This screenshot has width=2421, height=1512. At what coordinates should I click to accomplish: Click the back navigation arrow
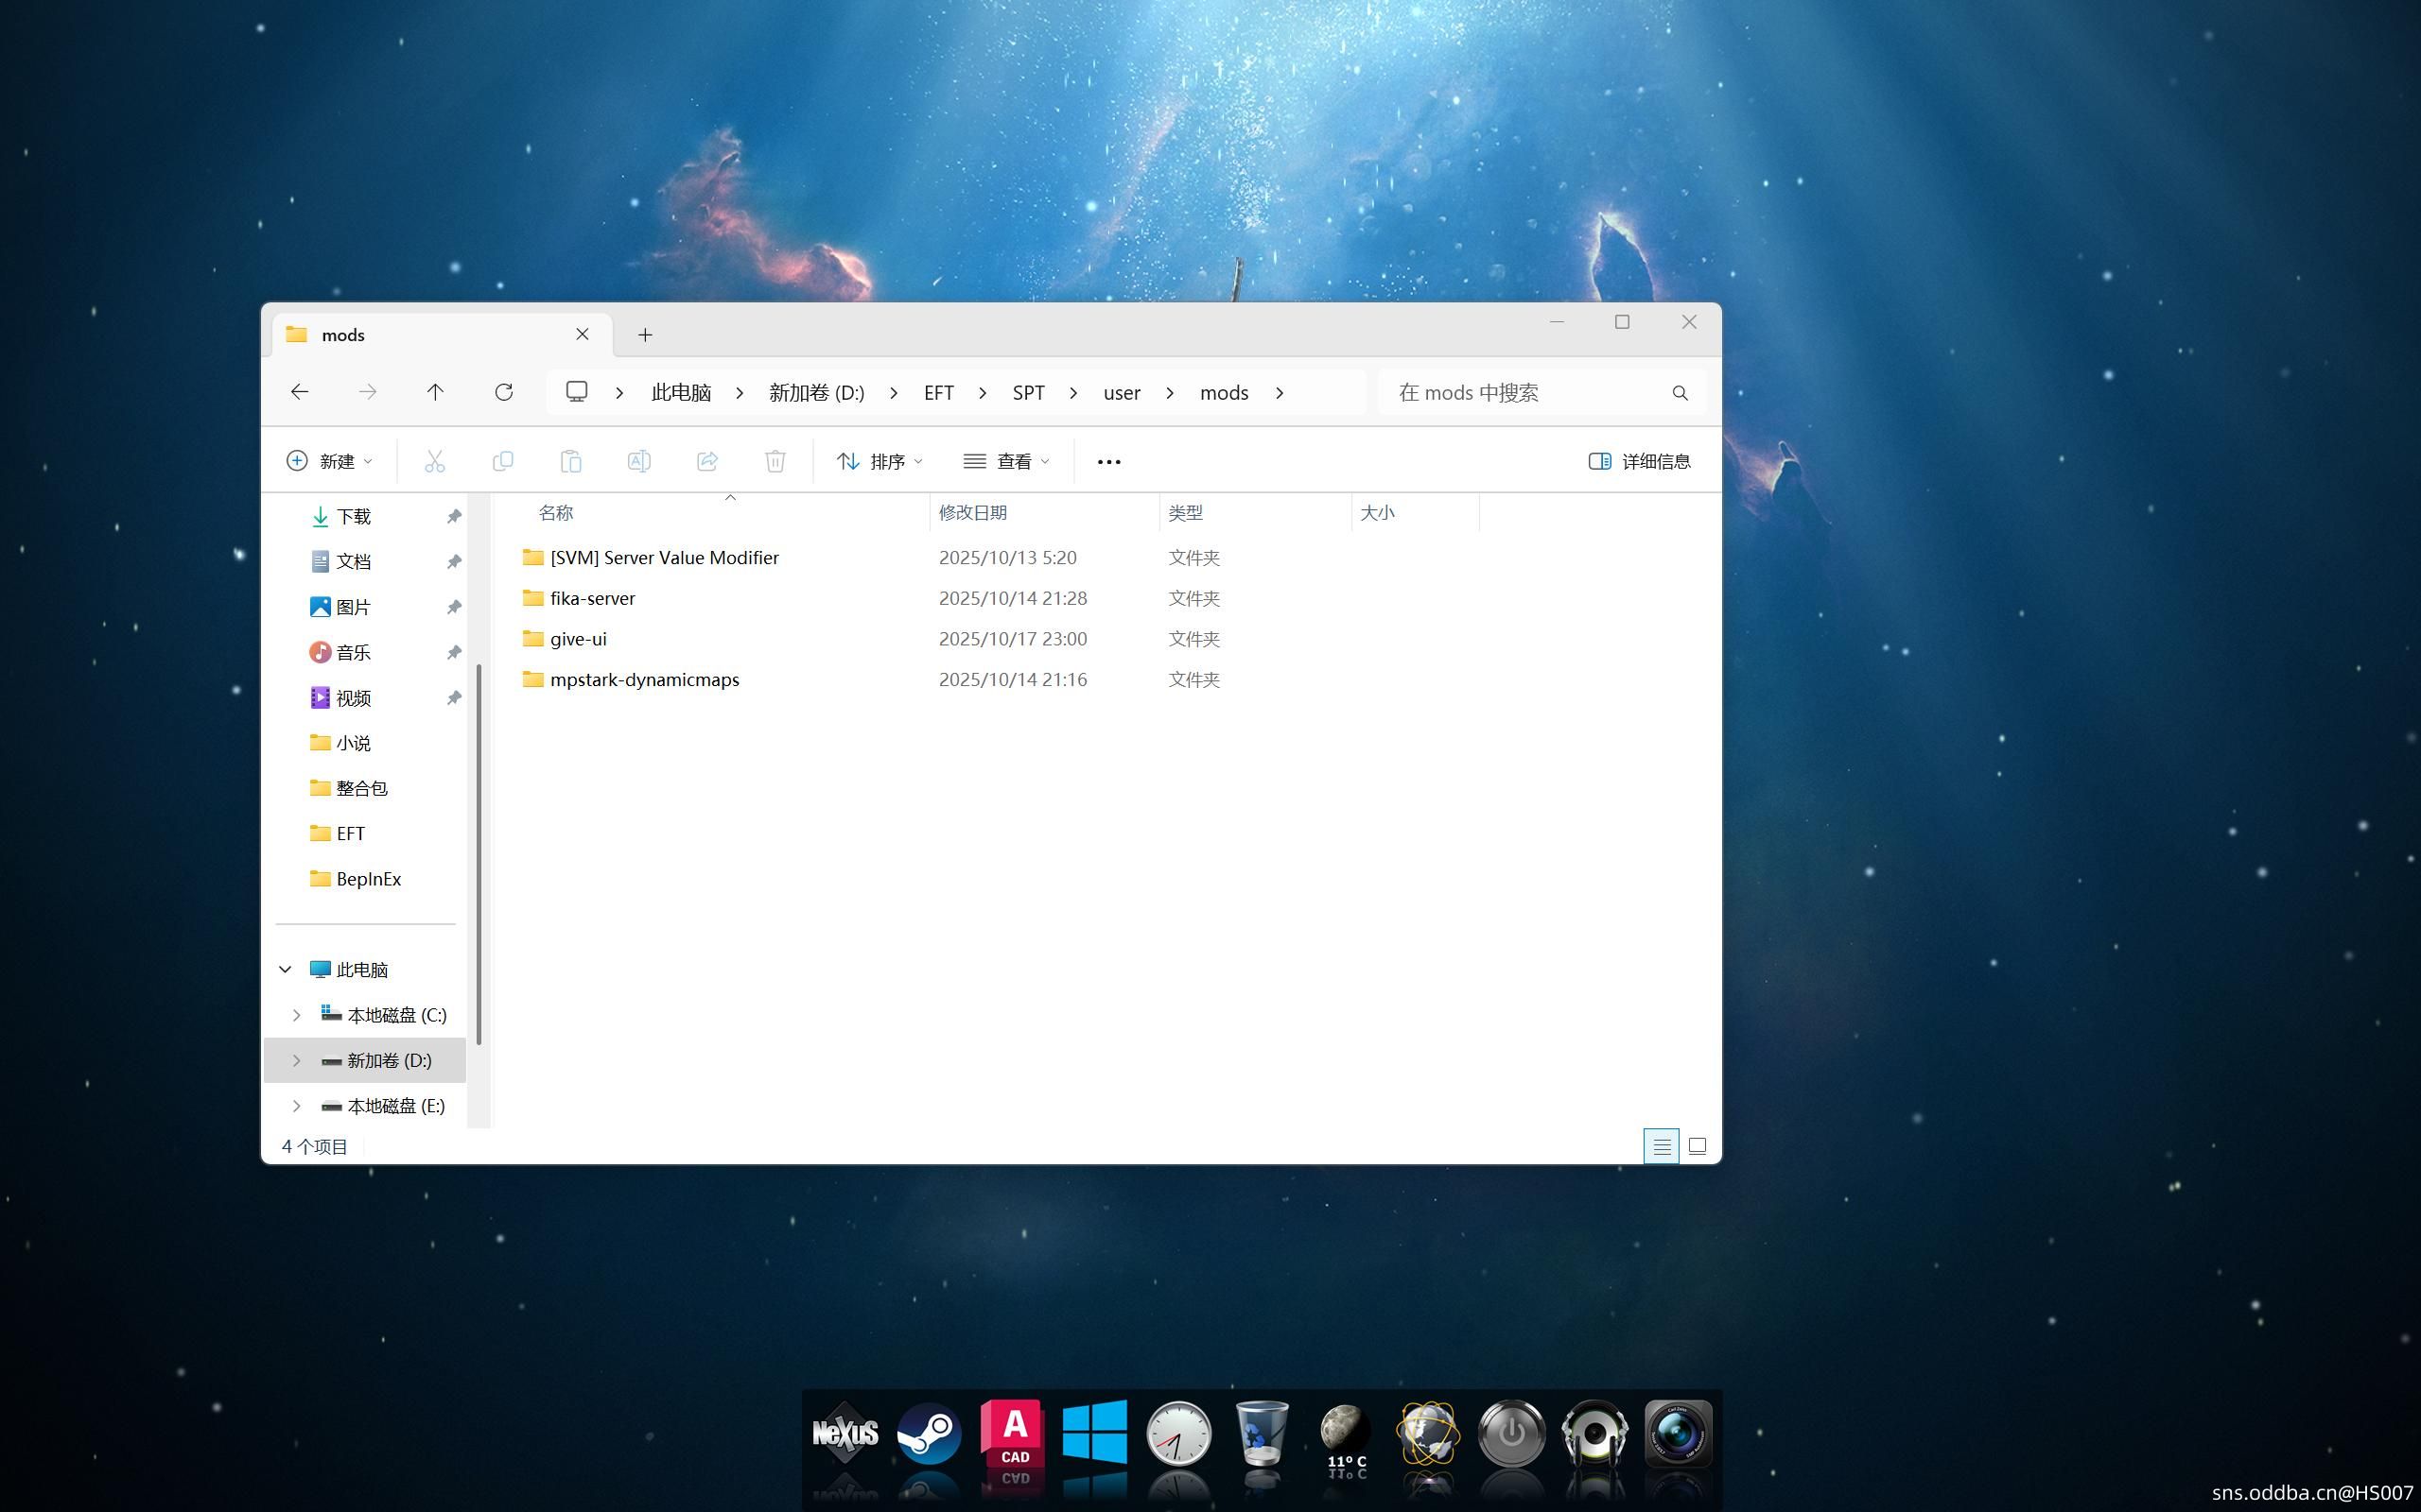click(299, 392)
